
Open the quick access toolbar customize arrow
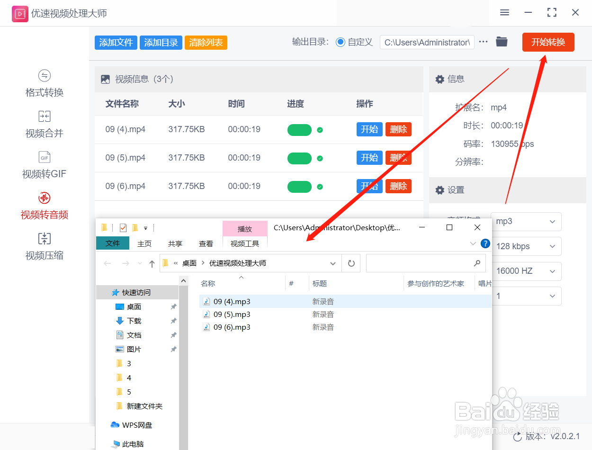(146, 228)
